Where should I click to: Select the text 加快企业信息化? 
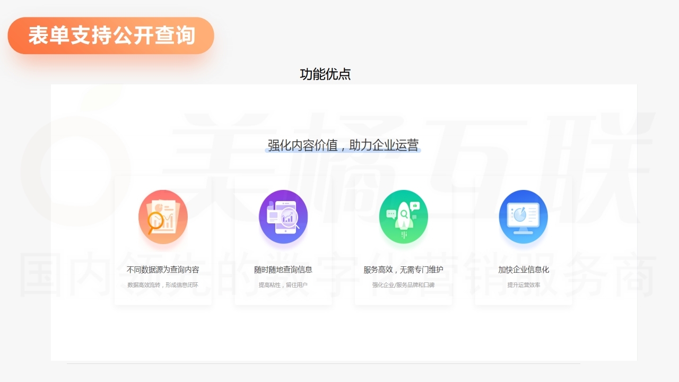(524, 270)
